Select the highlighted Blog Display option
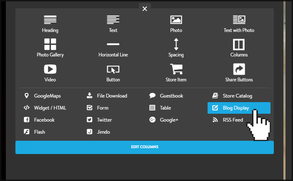The width and height of the screenshot is (293, 181). [x=239, y=108]
